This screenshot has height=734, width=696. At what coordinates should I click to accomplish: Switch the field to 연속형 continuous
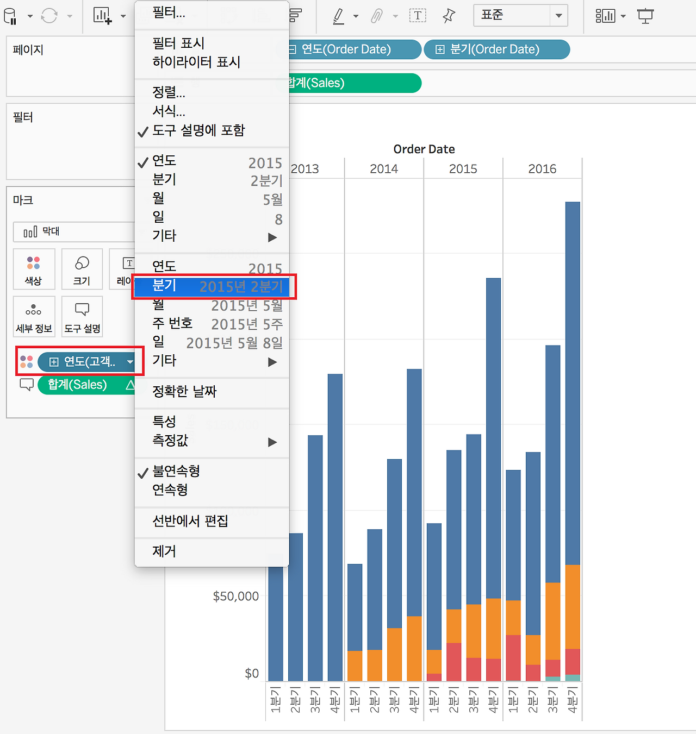[212, 490]
